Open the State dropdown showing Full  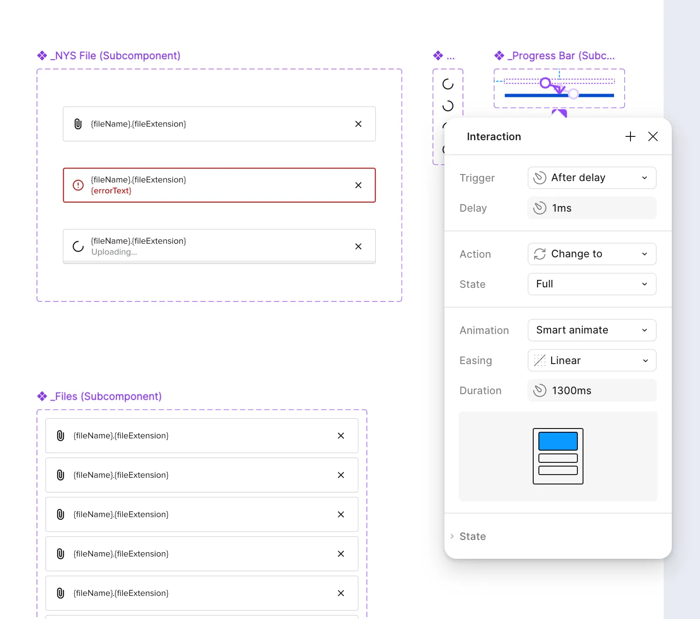(x=592, y=284)
